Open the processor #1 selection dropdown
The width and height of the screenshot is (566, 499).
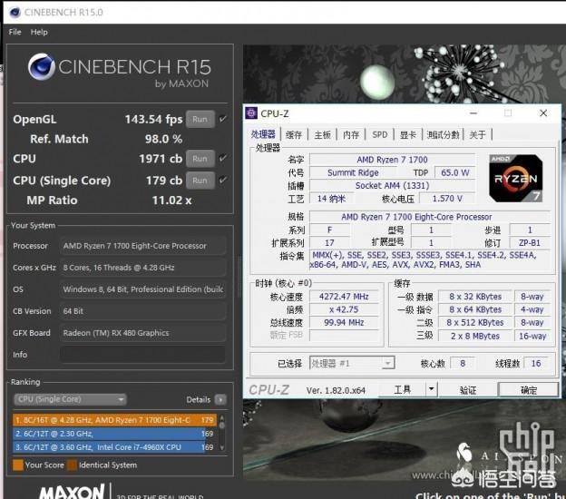[x=352, y=363]
